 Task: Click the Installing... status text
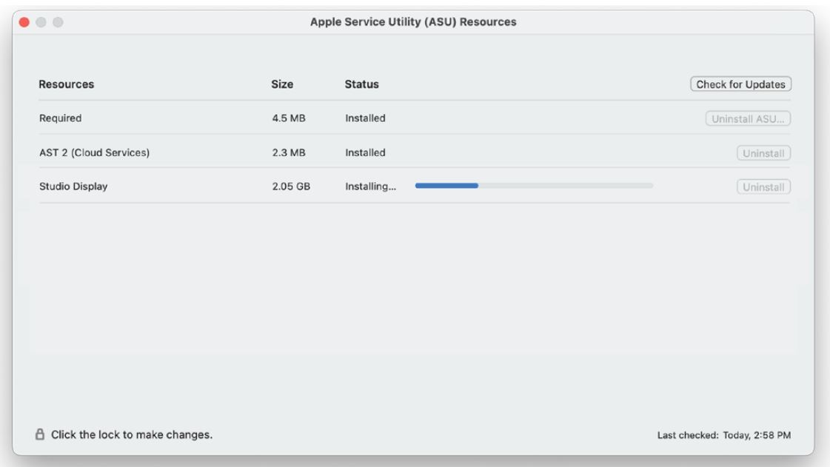point(370,187)
